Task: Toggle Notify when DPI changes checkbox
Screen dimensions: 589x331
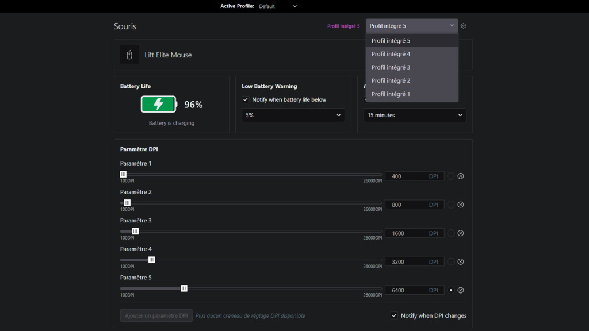Action: coord(394,315)
